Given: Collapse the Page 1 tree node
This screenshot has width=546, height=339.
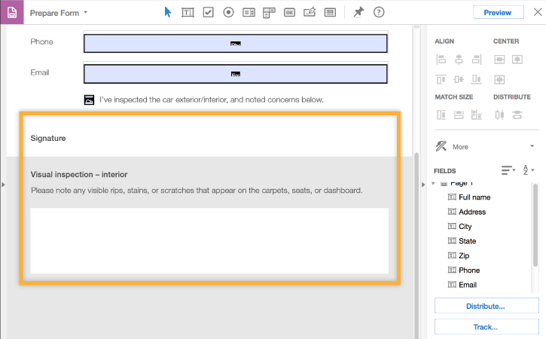Looking at the screenshot, I should 433,183.
